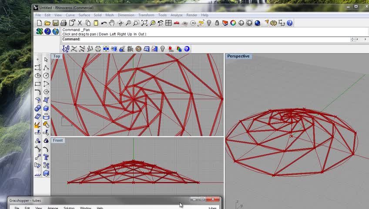This screenshot has width=369, height=209.
Task: Save the model with the floppy disk icon
Action: [x=56, y=23]
